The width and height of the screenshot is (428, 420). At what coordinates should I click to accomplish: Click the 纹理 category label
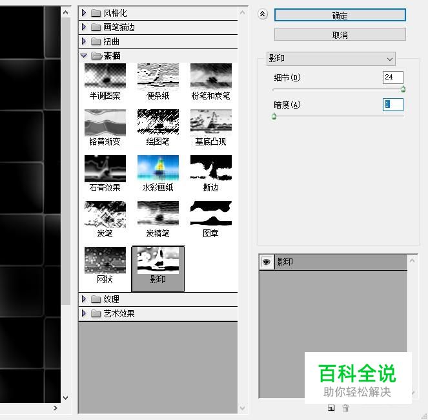112,299
